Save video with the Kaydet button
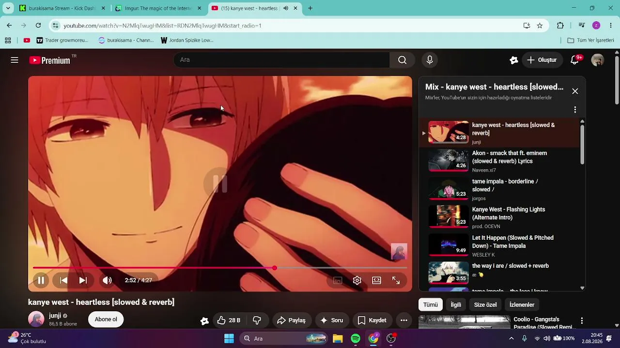The width and height of the screenshot is (620, 348). coord(372,320)
